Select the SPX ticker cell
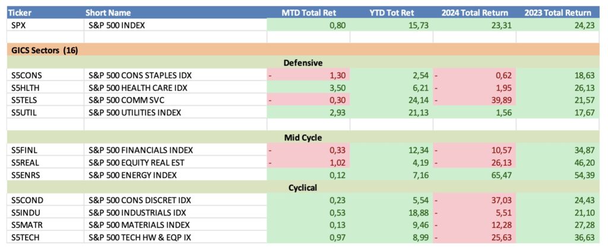 [x=20, y=25]
